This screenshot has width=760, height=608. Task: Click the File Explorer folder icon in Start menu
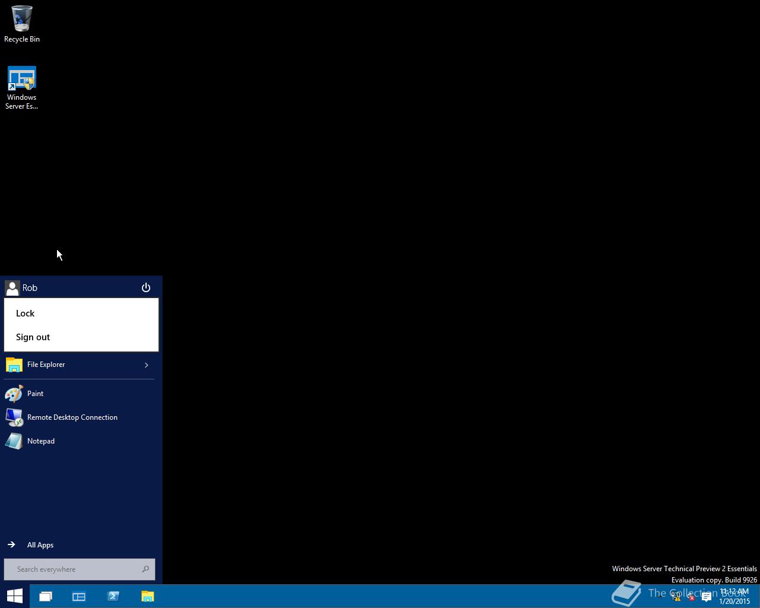14,365
